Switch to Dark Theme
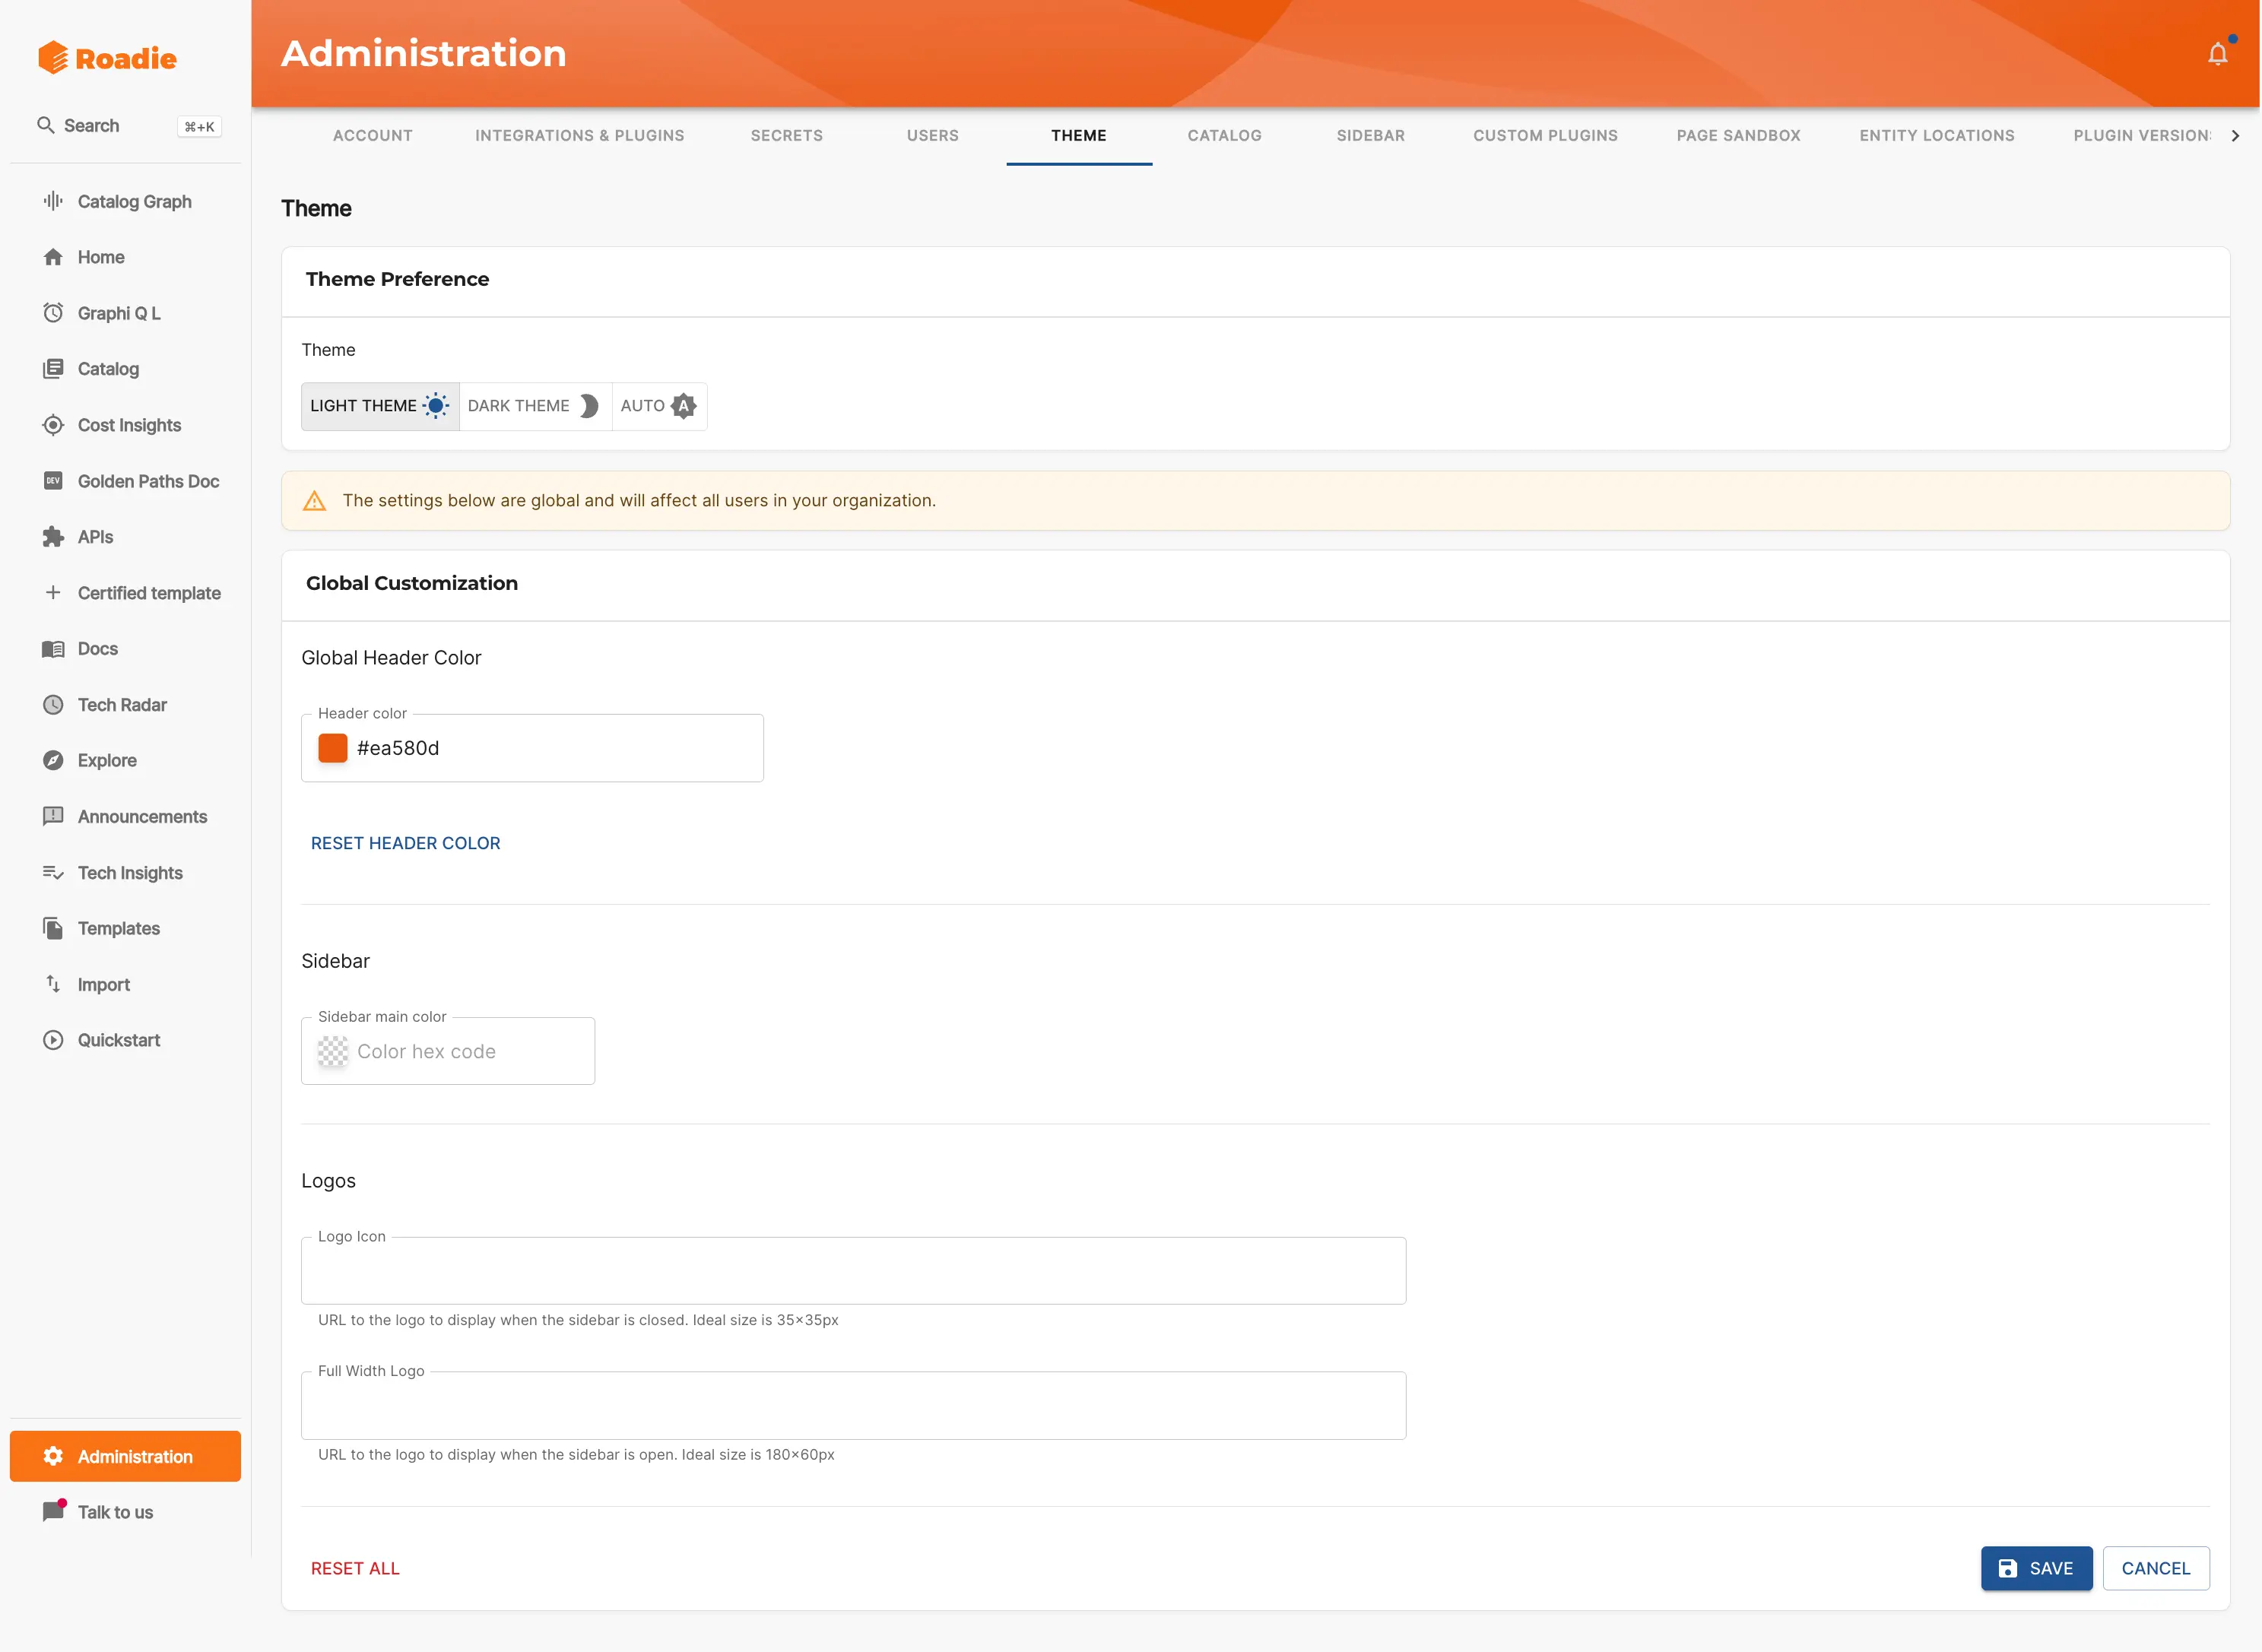Image resolution: width=2262 pixels, height=1652 pixels. click(534, 406)
